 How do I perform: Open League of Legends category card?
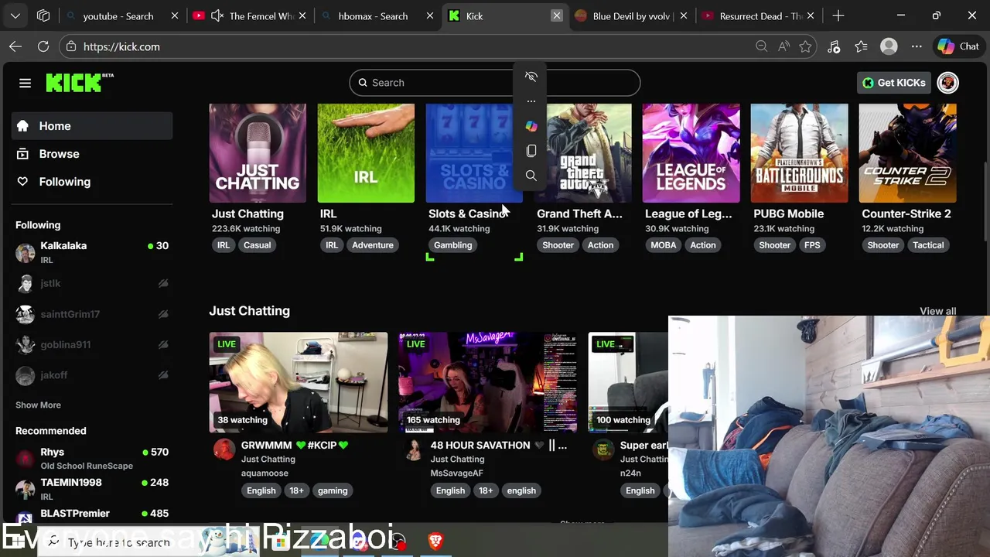691,153
